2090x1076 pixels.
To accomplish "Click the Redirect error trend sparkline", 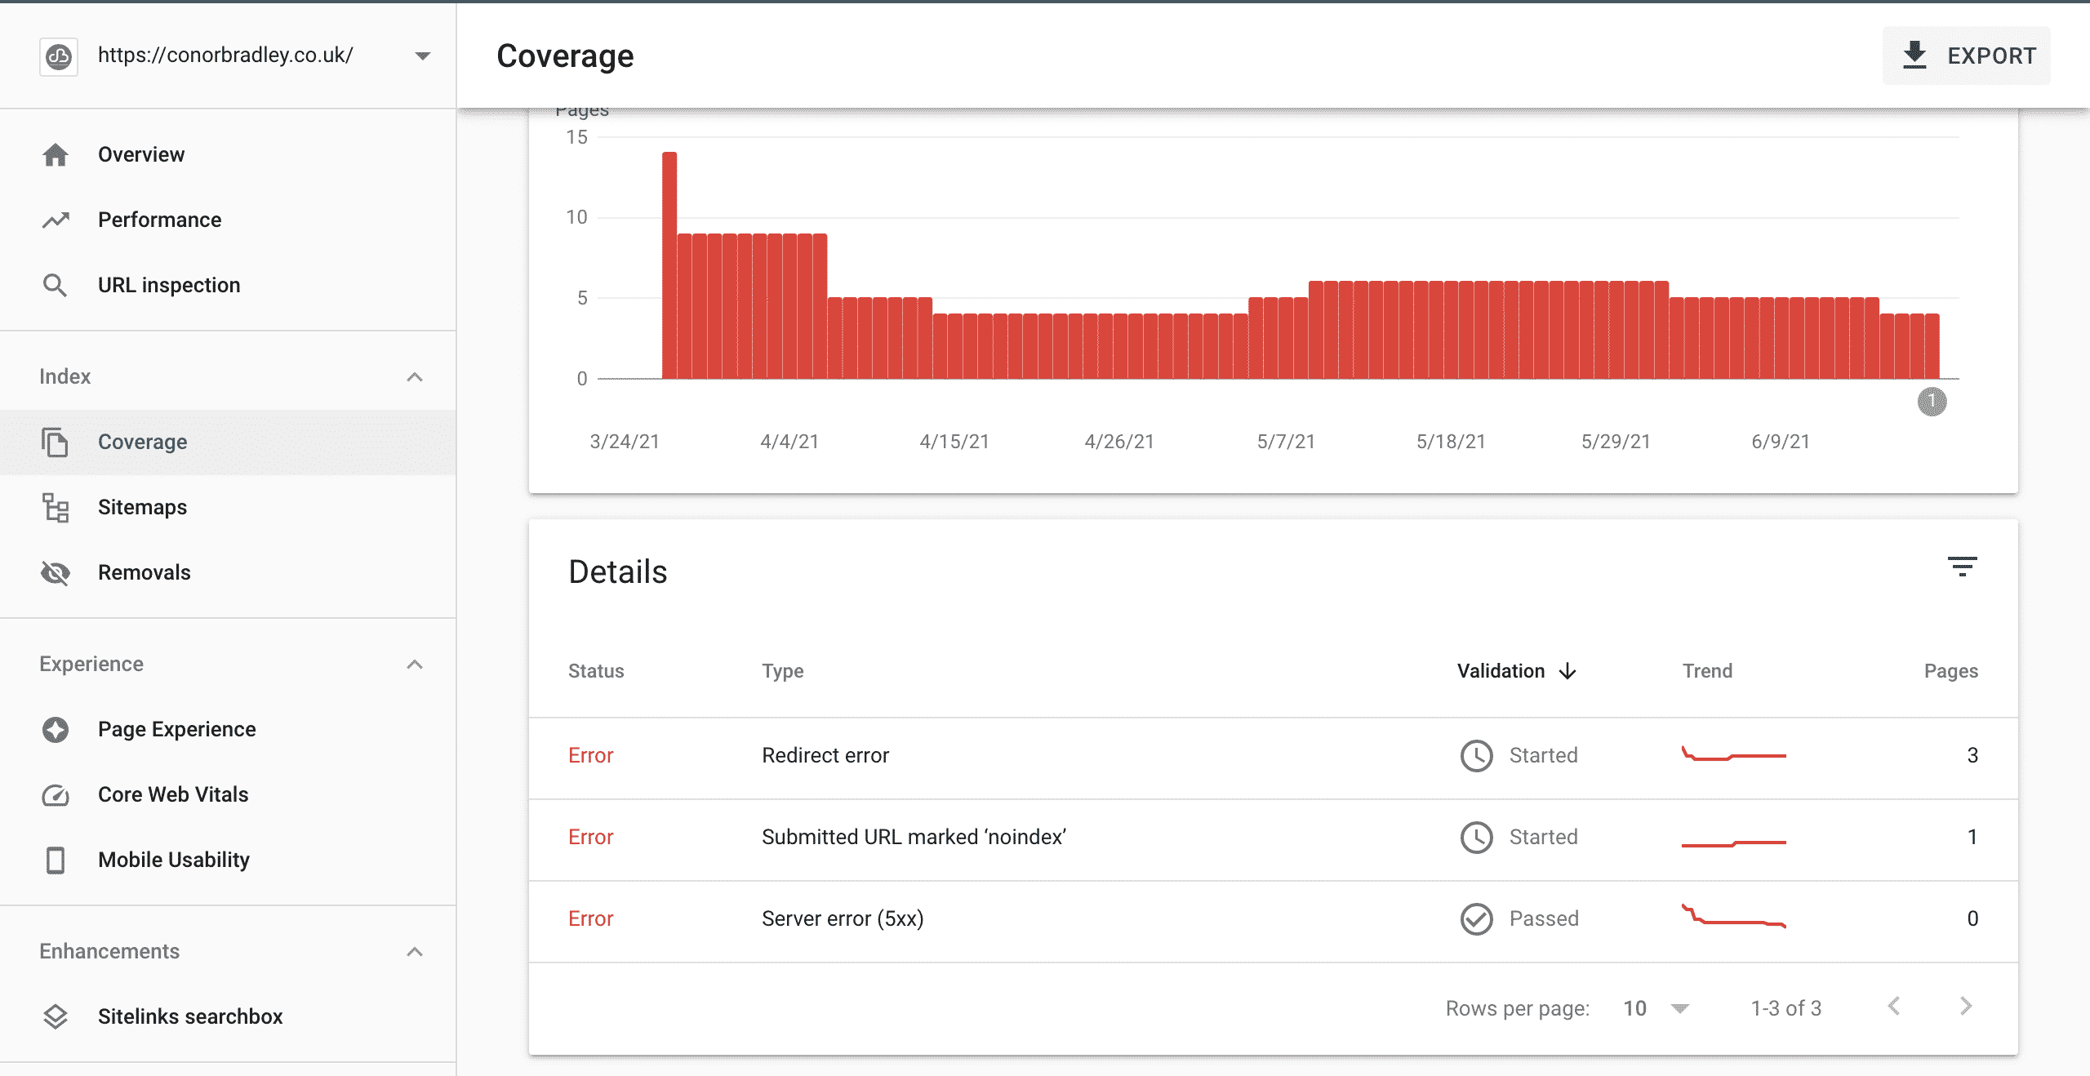I will click(x=1733, y=754).
